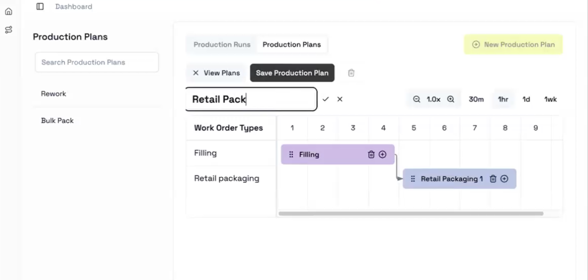Grab the Filling block drag handle
Viewport: 588px width, 280px height.
pyautogui.click(x=291, y=155)
